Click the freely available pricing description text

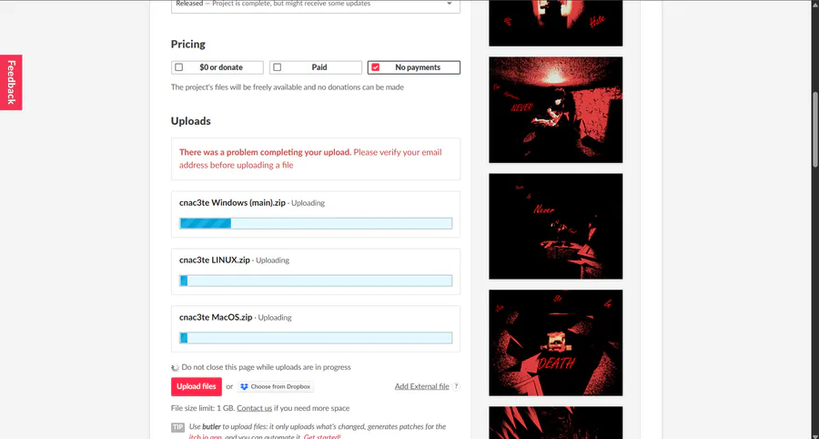click(x=288, y=87)
